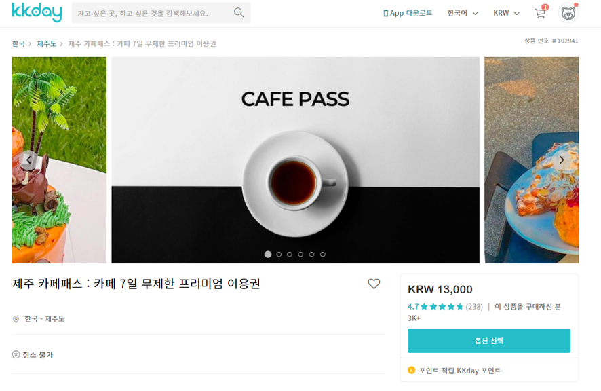This screenshot has width=601, height=391.
Task: Go to 제주도 breadcrumb link
Action: click(46, 43)
